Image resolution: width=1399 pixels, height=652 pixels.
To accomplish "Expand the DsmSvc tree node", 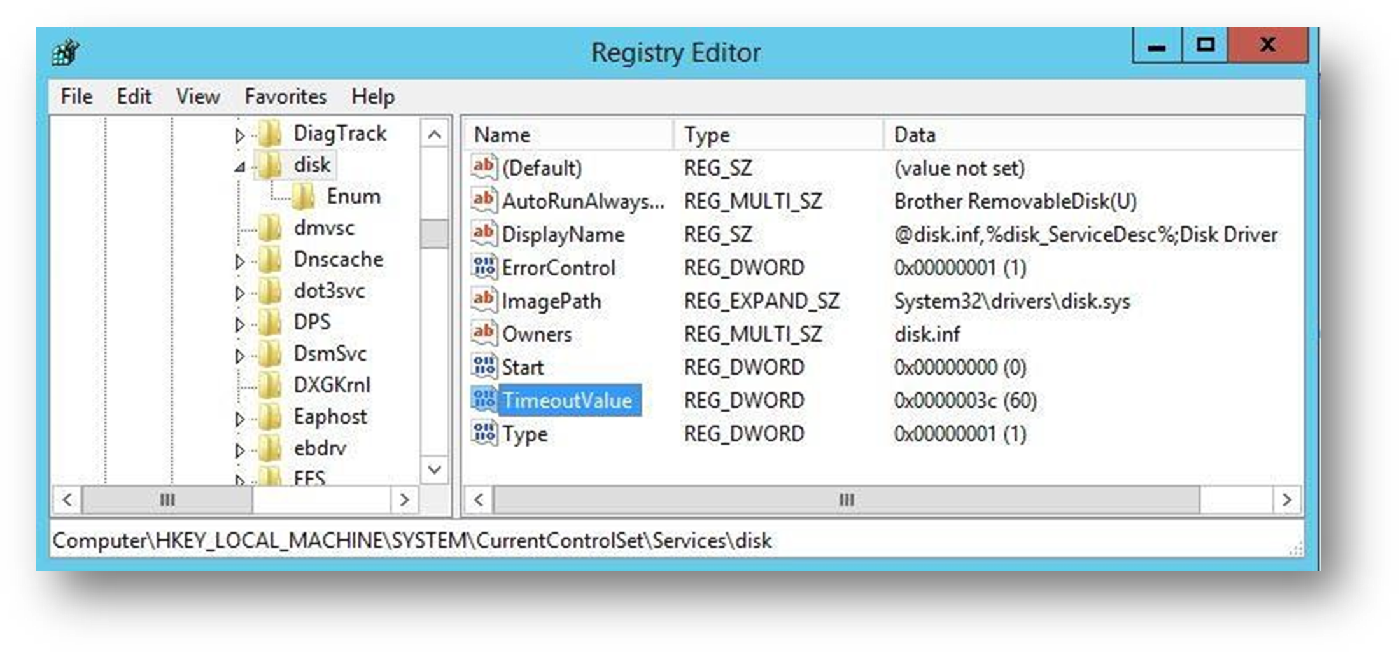I will (240, 356).
